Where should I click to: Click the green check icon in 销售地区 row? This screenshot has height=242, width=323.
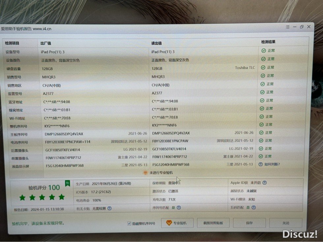pyautogui.click(x=263, y=84)
